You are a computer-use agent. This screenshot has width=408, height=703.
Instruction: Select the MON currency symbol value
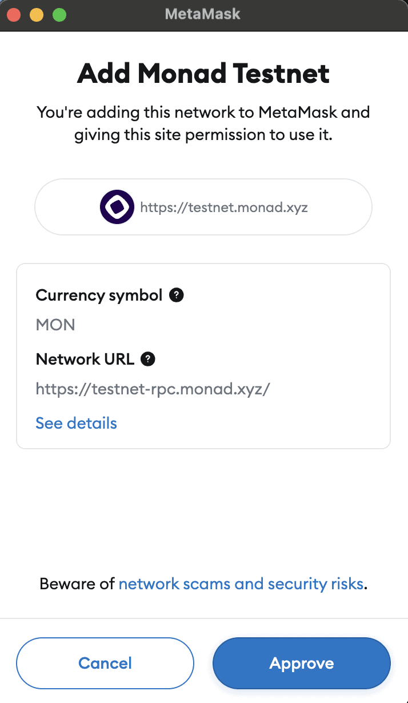(55, 325)
